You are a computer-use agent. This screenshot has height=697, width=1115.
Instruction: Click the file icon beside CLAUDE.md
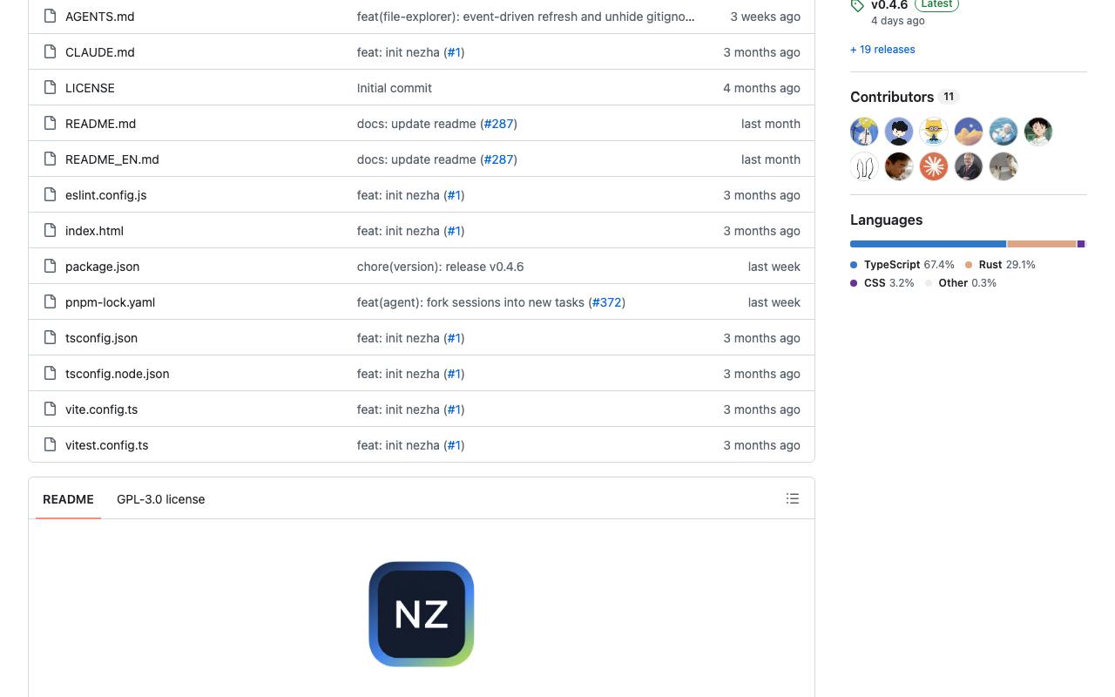coord(50,52)
